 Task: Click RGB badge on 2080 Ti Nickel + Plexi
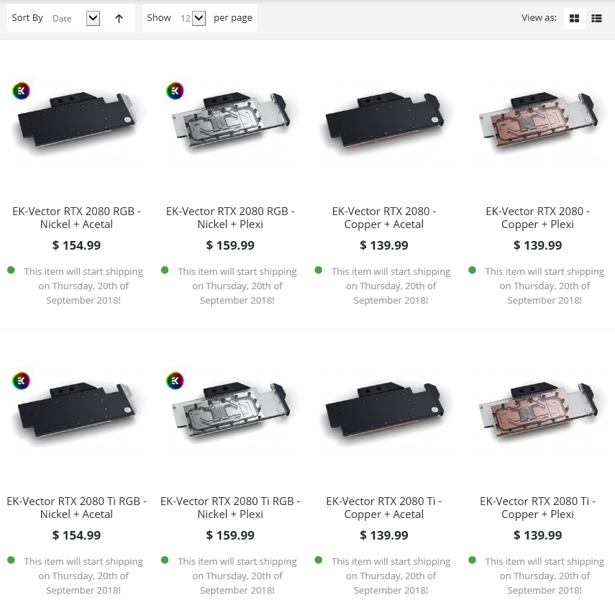pos(175,381)
